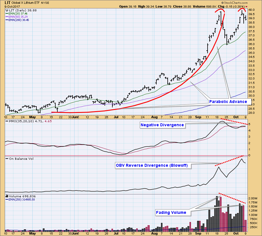Screen dimensions: 262x236
Task: Click the Volume 698,836 legend
Action: pyautogui.click(x=21, y=196)
